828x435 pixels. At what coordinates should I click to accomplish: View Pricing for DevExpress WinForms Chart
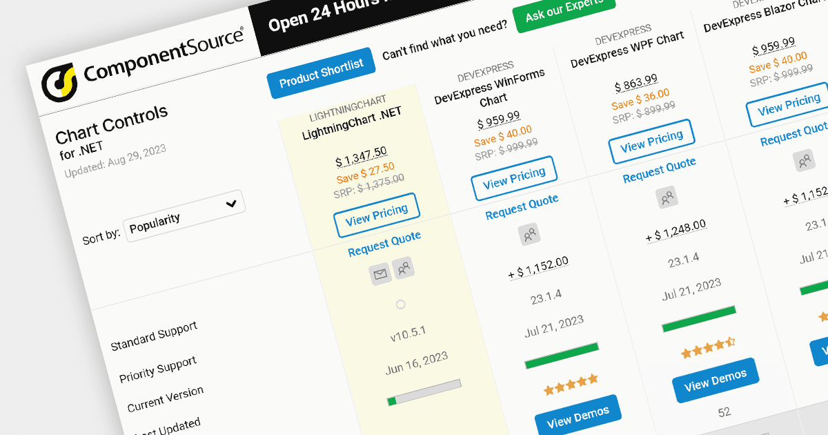[x=514, y=178]
